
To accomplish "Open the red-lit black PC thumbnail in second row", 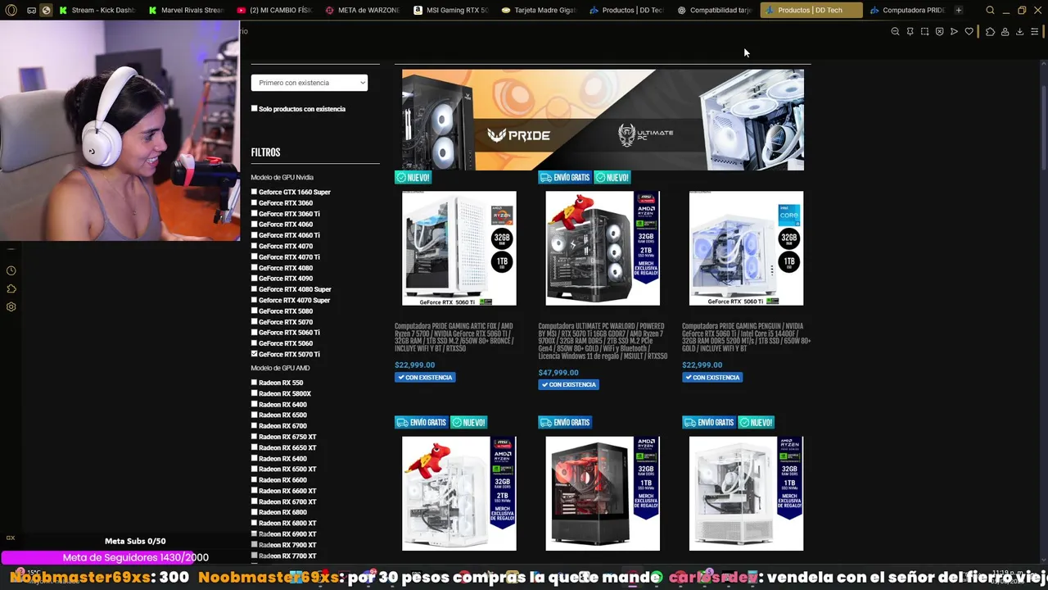I will [x=603, y=493].
